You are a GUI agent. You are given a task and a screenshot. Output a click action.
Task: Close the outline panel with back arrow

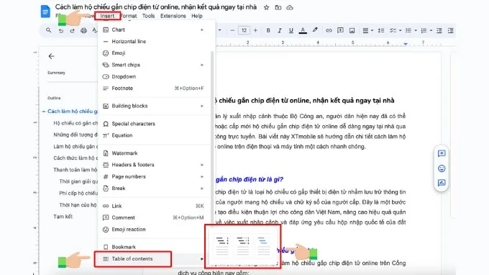[x=52, y=56]
